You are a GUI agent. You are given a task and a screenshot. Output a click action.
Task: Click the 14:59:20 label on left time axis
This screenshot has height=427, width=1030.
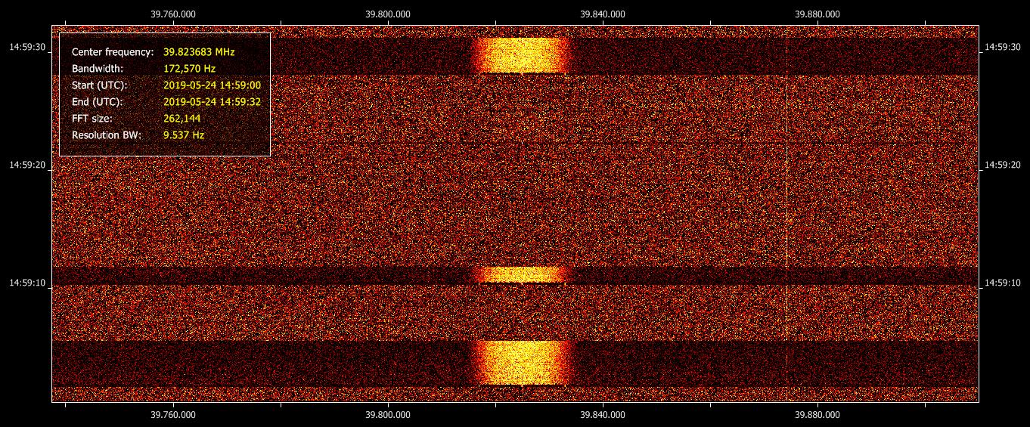pyautogui.click(x=27, y=165)
